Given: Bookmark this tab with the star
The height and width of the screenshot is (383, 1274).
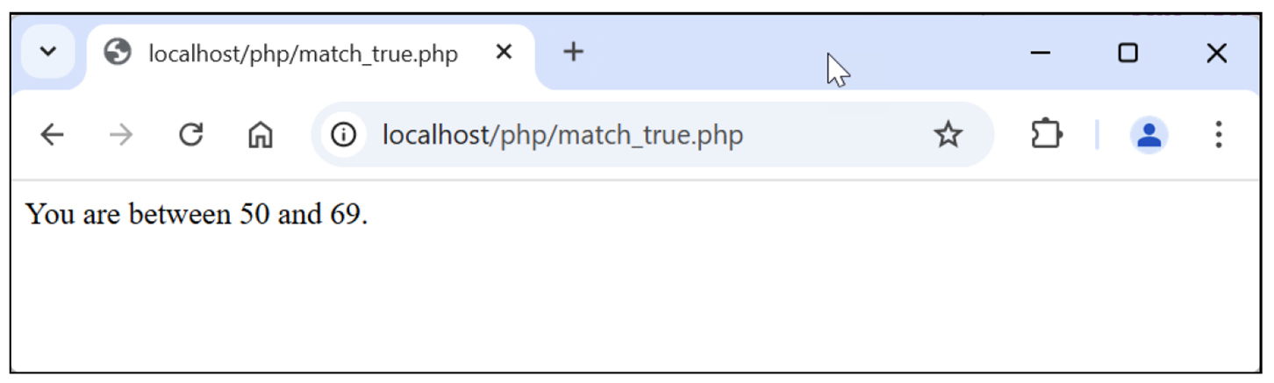Looking at the screenshot, I should click(948, 135).
